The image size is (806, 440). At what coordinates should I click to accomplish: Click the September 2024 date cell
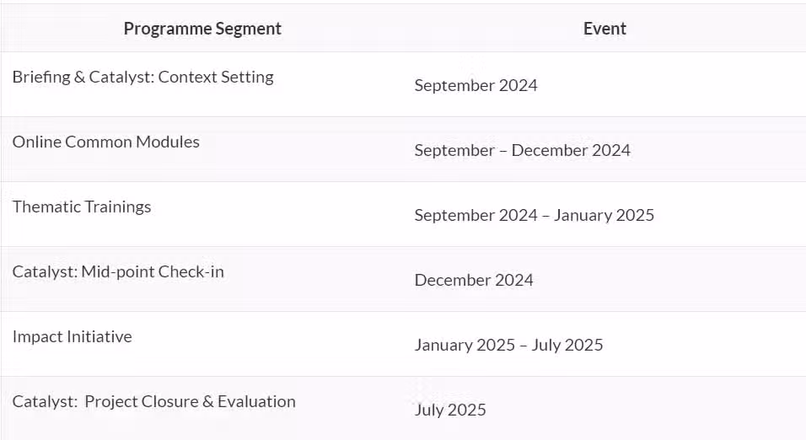click(x=604, y=84)
